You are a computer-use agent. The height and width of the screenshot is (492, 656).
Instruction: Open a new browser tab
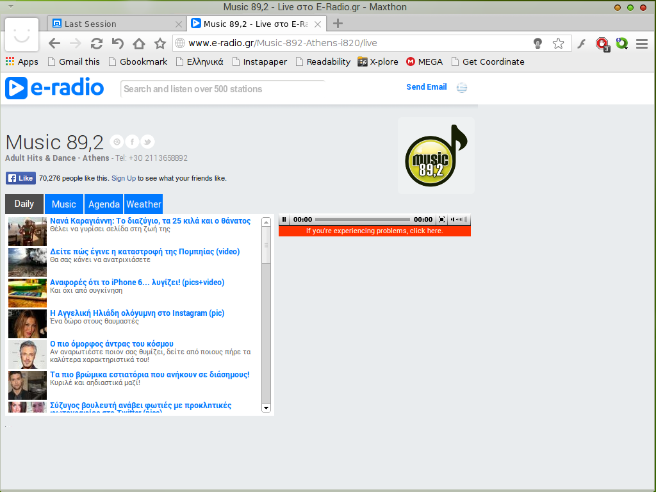tap(338, 24)
